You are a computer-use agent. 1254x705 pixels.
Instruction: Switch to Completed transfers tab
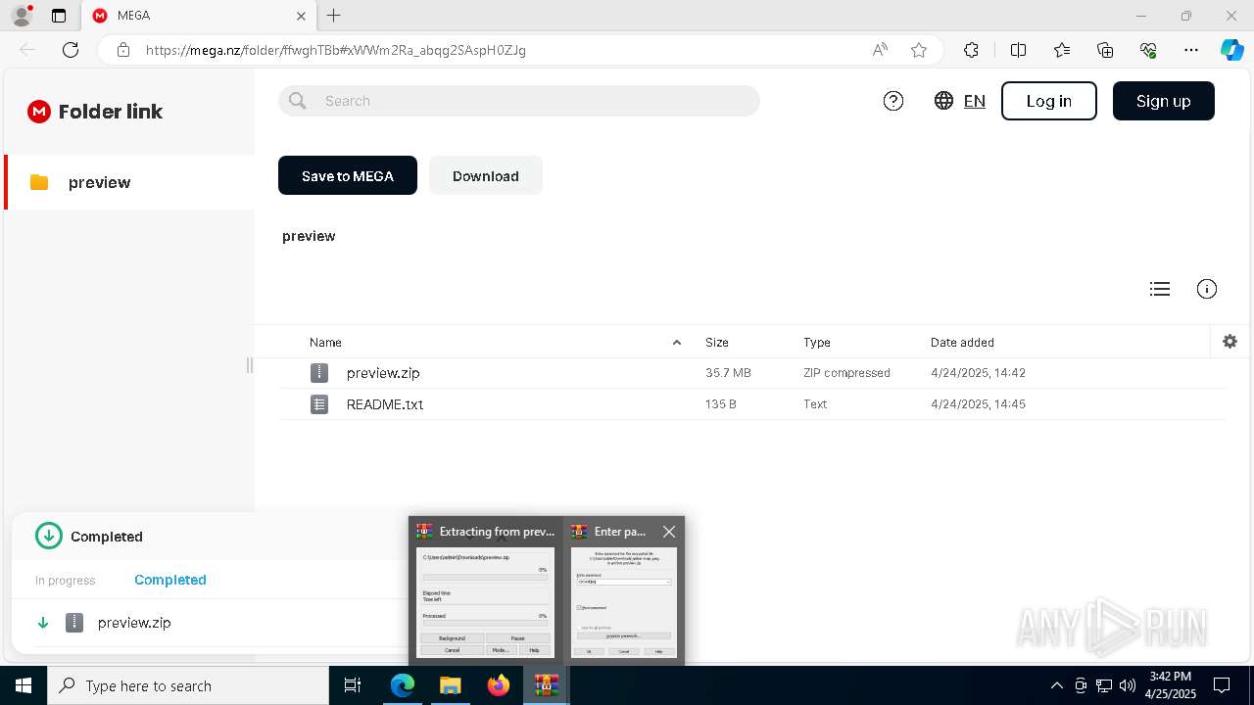170,580
